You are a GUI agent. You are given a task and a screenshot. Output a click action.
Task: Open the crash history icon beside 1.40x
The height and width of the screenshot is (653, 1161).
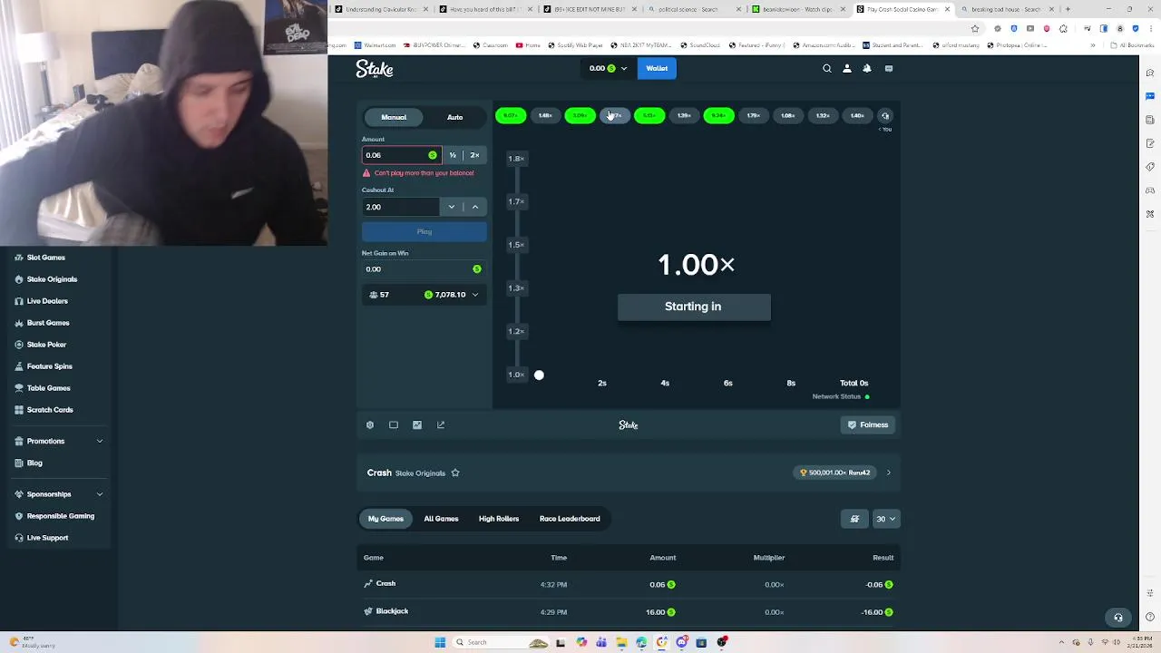[885, 115]
